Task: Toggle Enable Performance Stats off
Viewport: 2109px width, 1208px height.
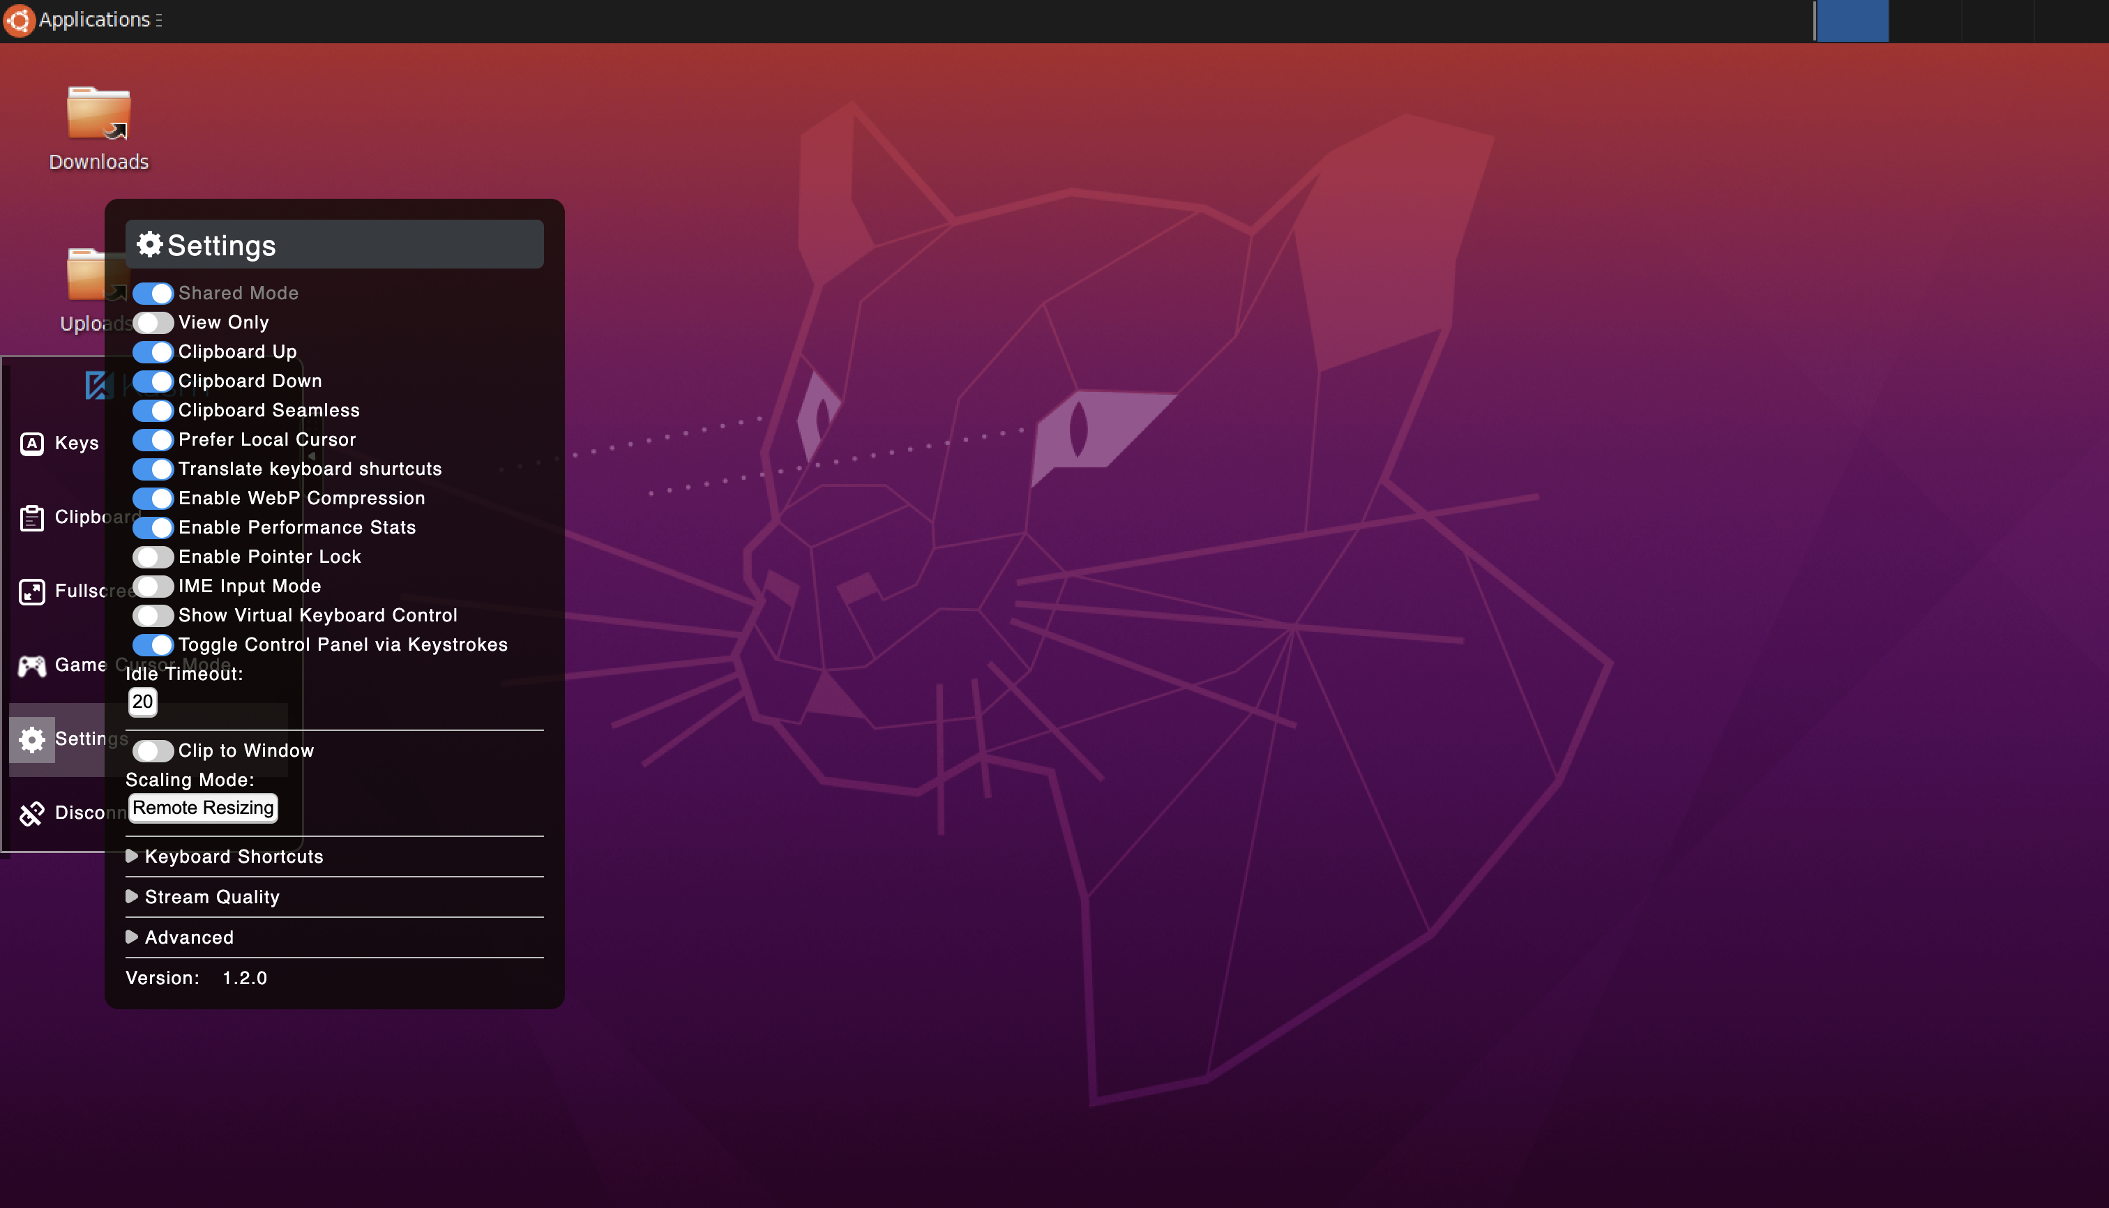Action: [153, 528]
